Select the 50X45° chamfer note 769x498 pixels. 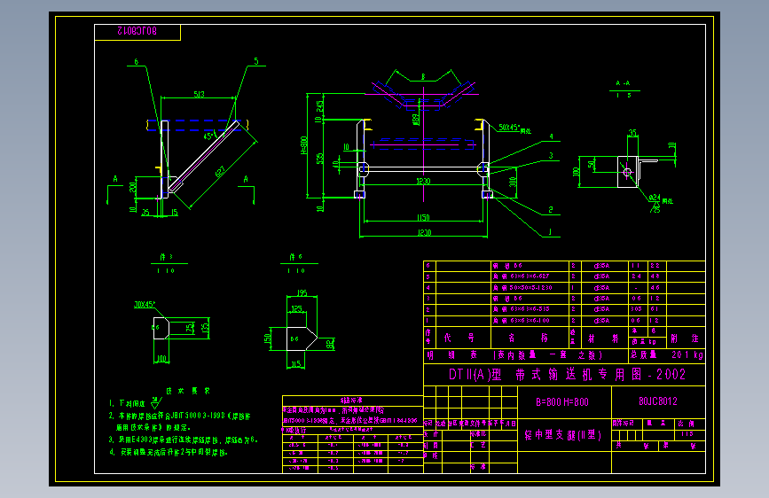[x=515, y=128]
